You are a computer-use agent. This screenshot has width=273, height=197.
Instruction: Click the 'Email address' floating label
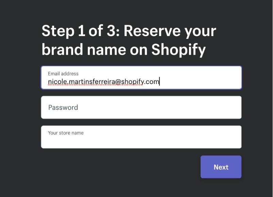point(63,73)
